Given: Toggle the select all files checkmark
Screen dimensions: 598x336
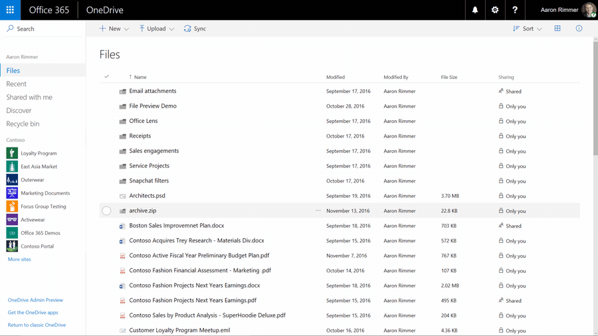Looking at the screenshot, I should point(106,76).
